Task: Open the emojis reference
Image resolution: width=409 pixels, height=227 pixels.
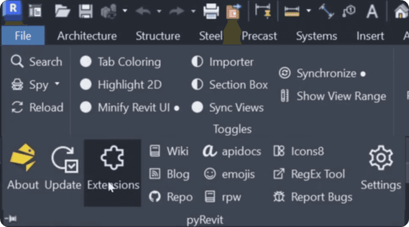Action: 229,174
